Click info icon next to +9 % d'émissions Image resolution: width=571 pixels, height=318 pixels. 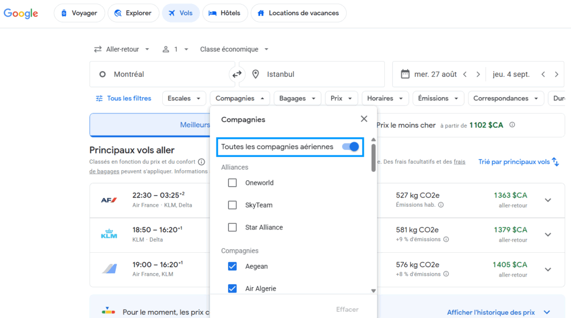(x=446, y=239)
